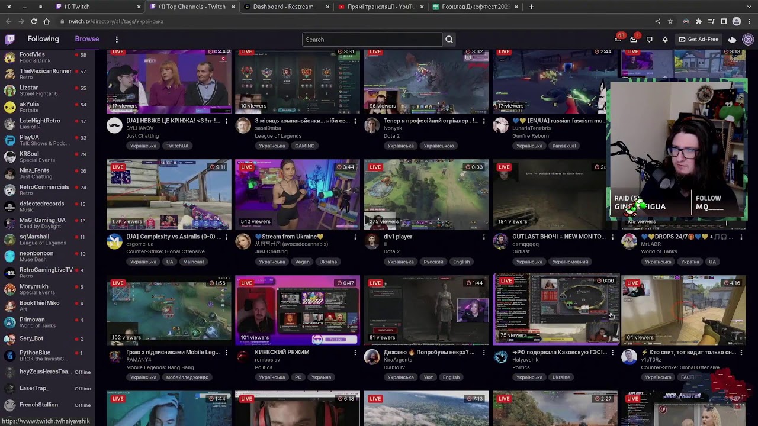Click the Outlast game category link
The image size is (758, 426).
coord(521,251)
